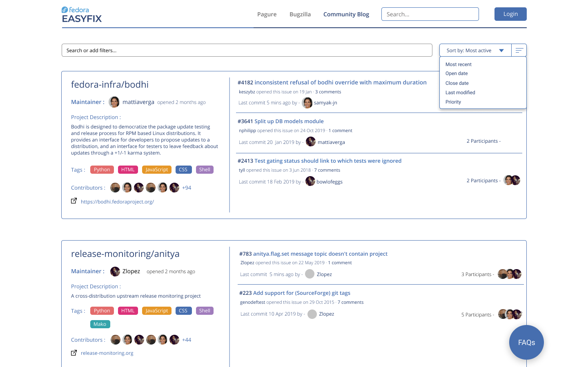
Task: Select the Shell tag in bodhi card
Action: point(205,170)
